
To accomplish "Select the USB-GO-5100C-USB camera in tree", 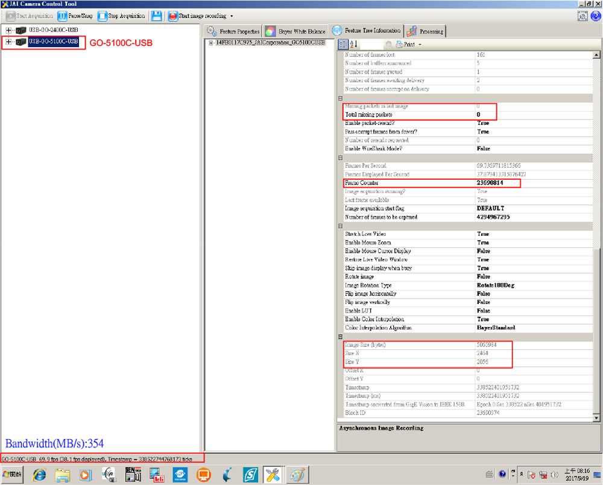I will (x=53, y=42).
